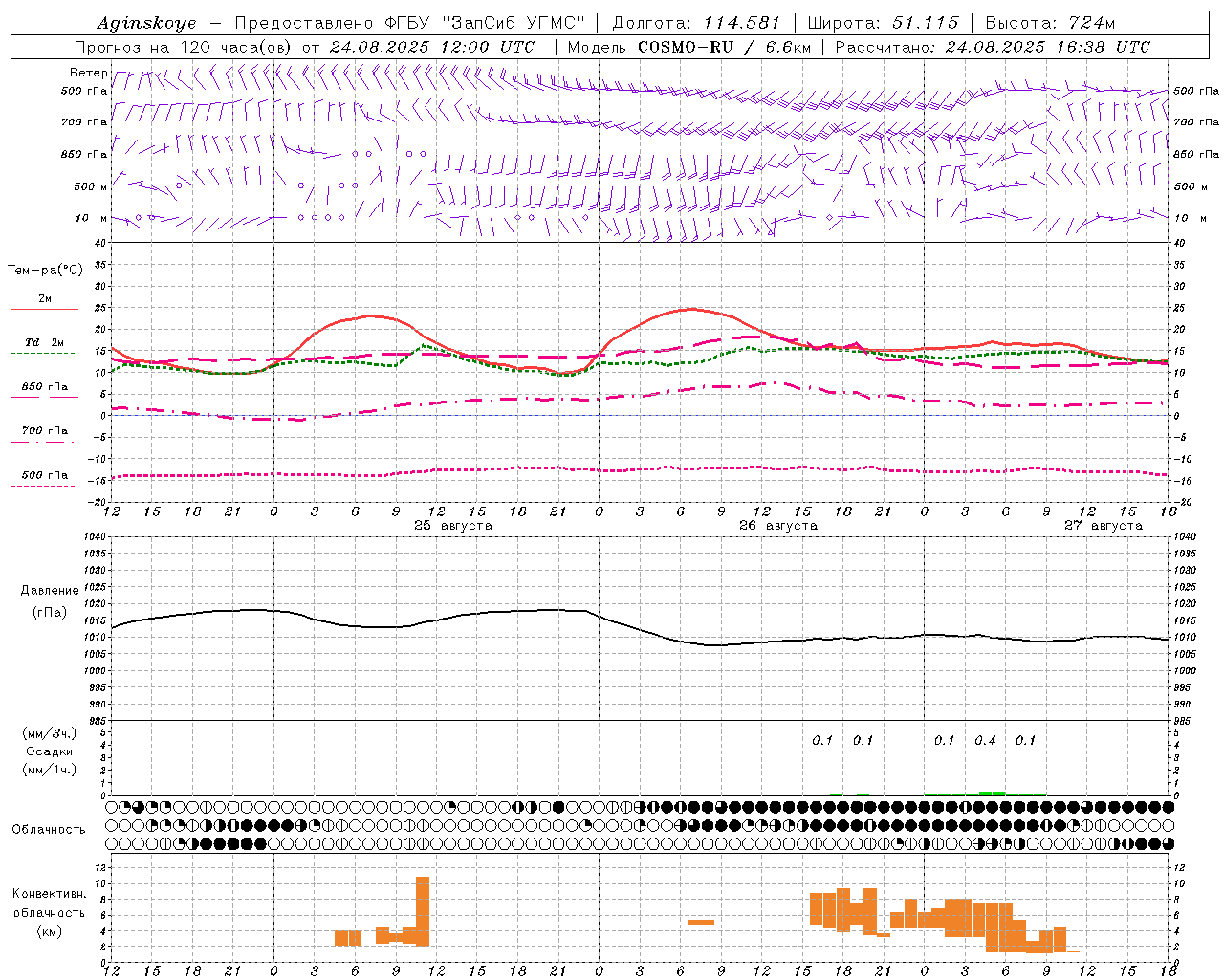Click the left '500 м' wind level label

tap(91, 186)
